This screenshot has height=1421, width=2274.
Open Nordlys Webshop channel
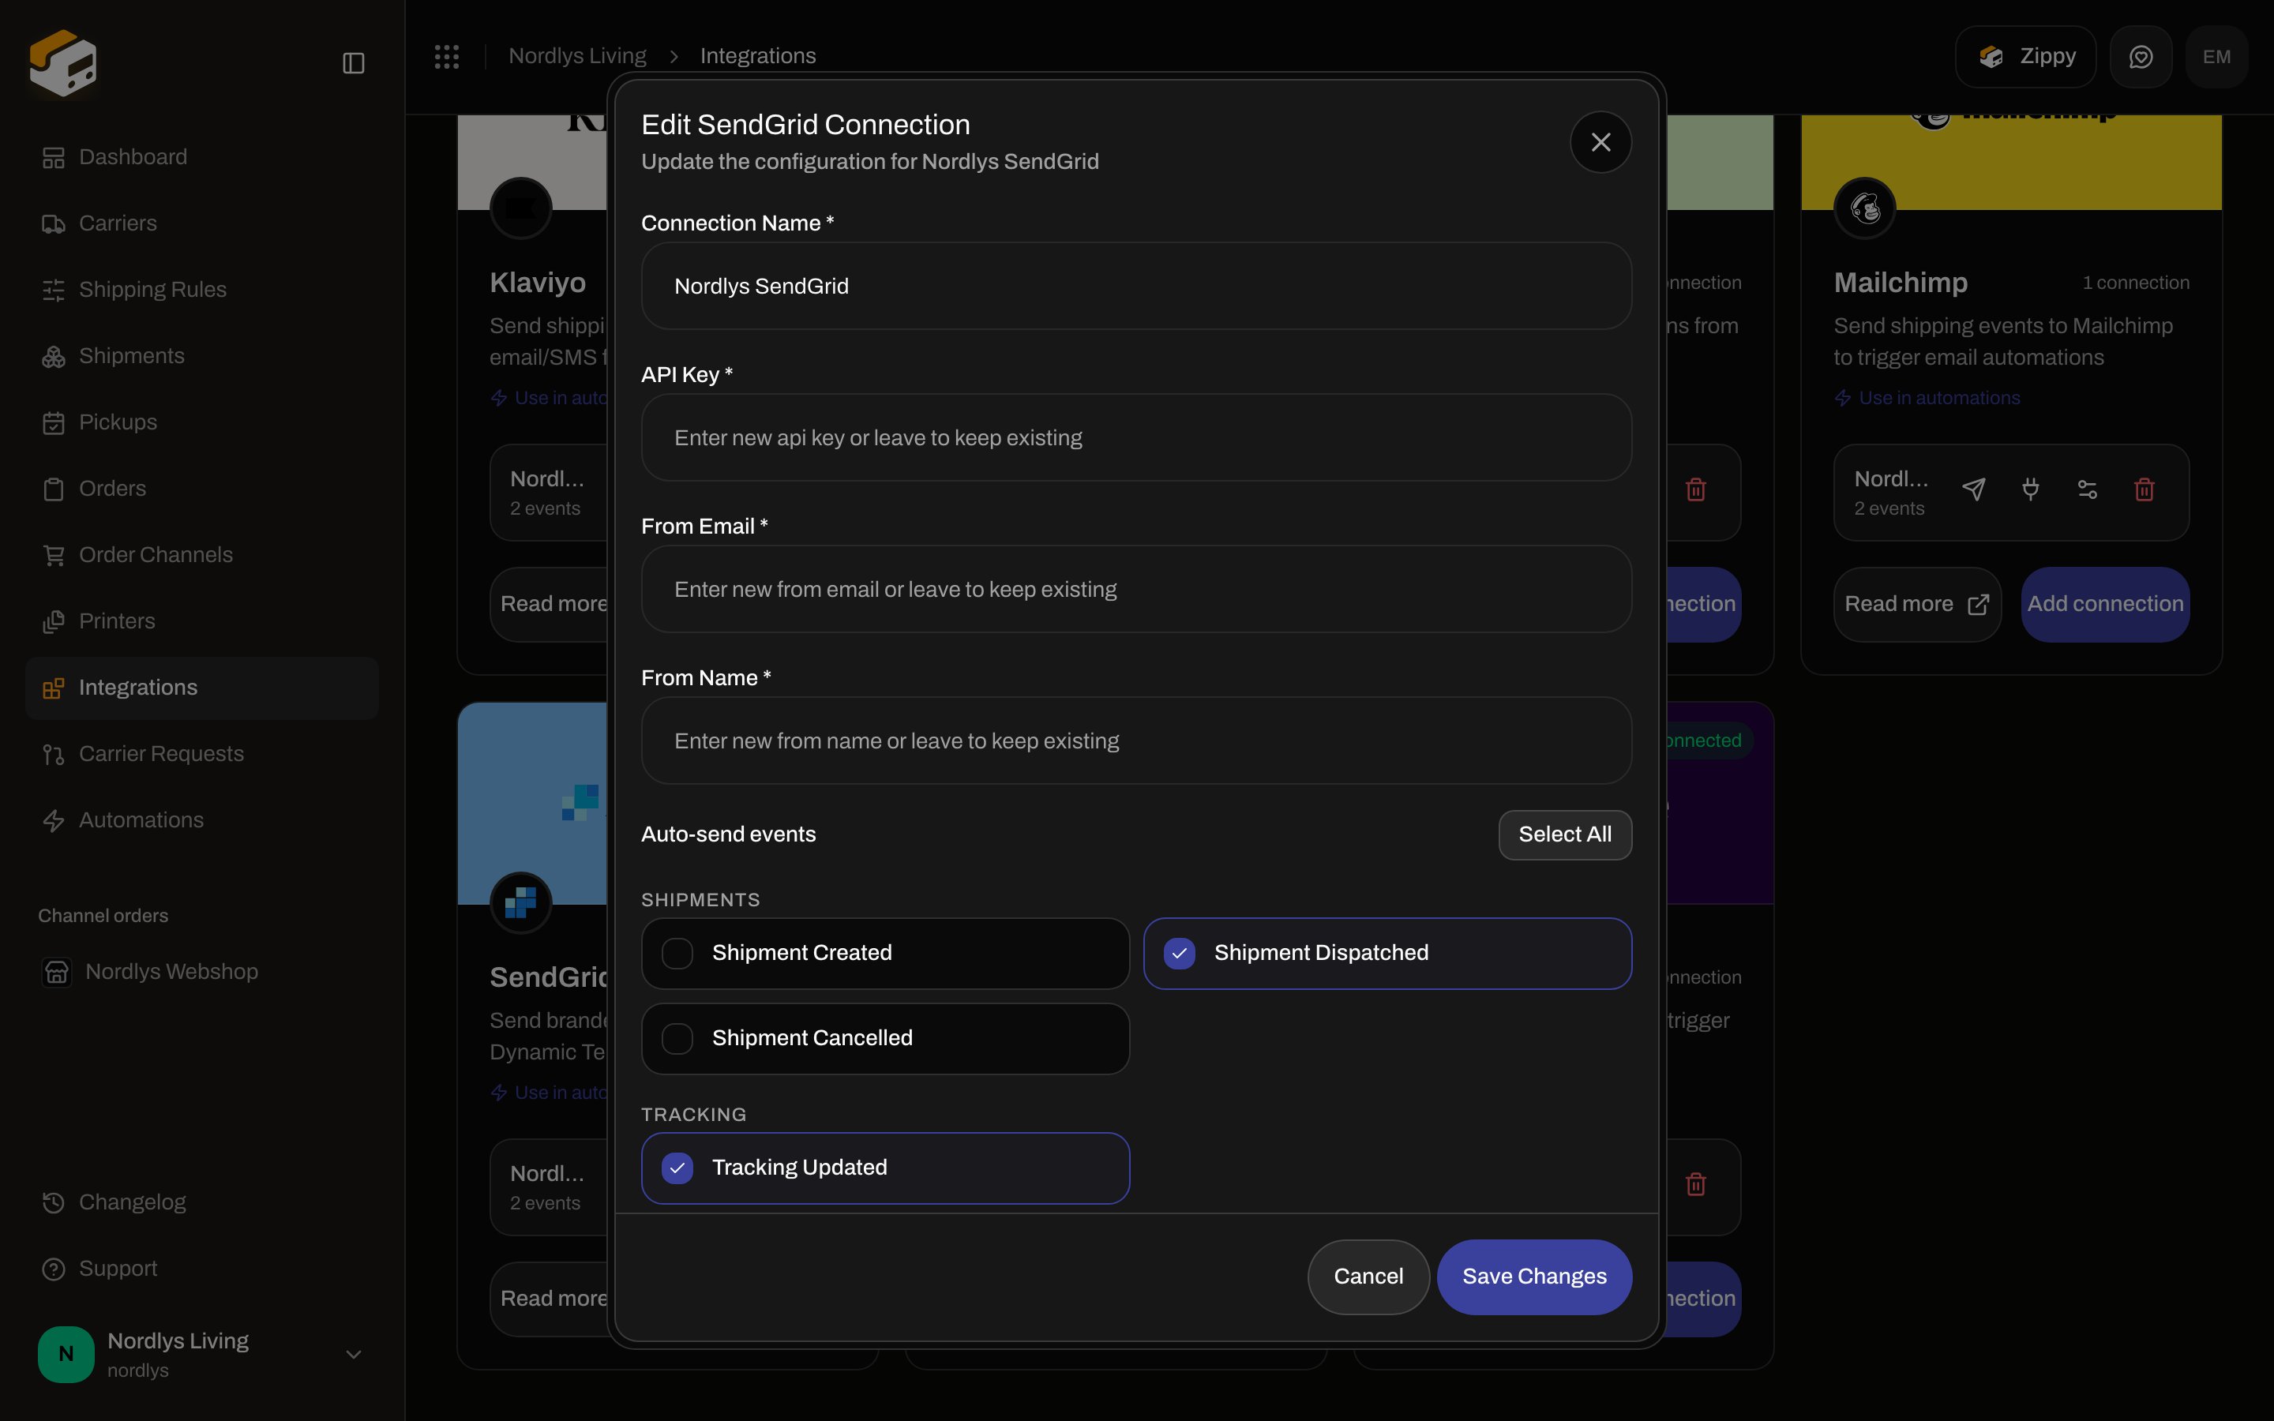pos(202,972)
